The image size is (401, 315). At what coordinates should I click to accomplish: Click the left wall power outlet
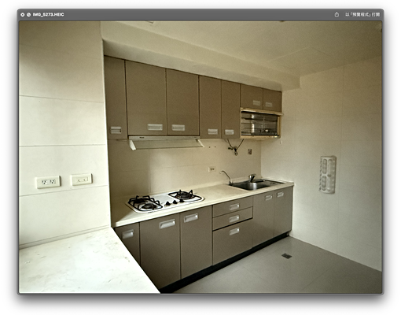point(48,182)
